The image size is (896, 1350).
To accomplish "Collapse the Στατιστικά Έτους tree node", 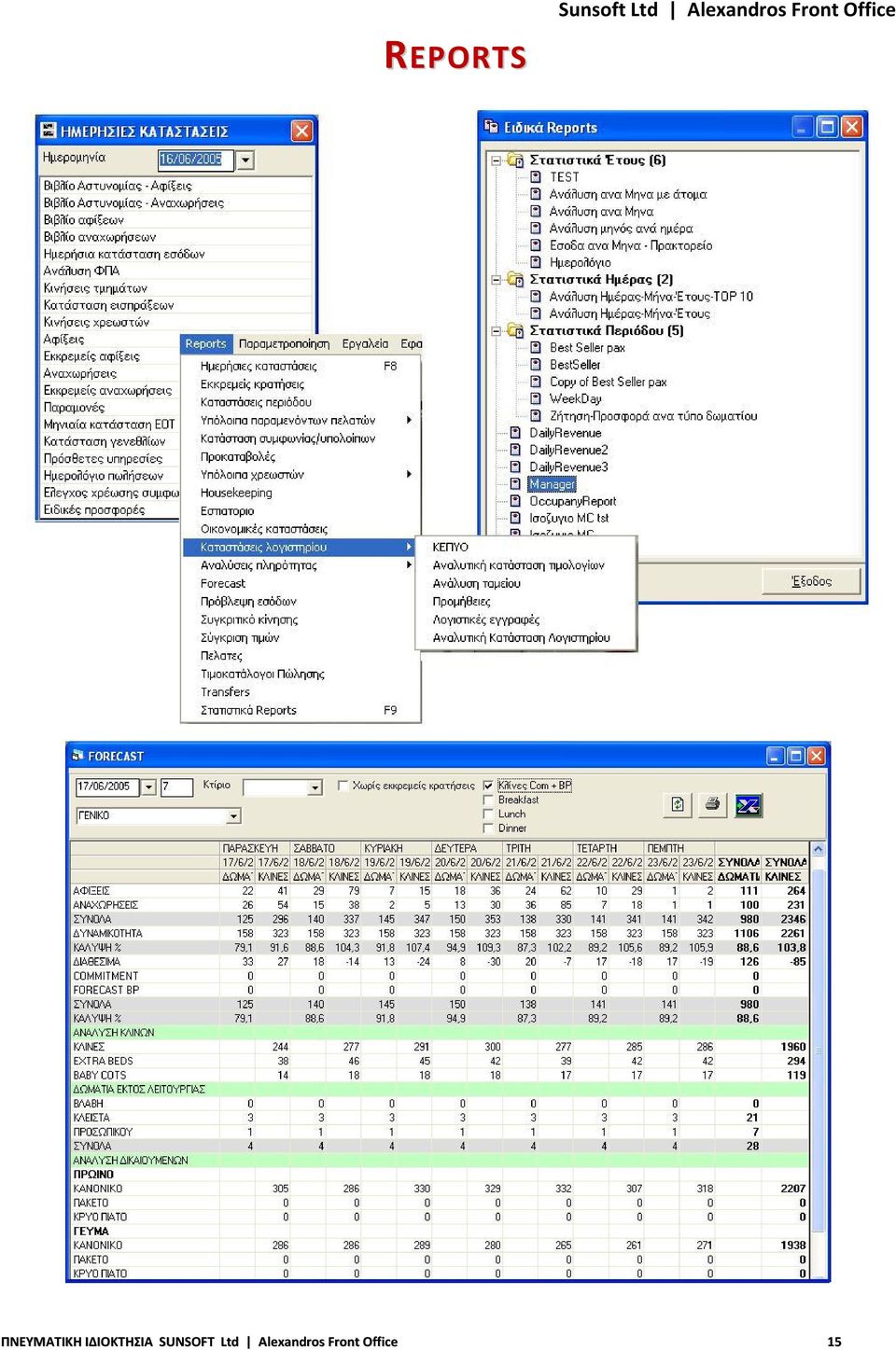I will 497,160.
